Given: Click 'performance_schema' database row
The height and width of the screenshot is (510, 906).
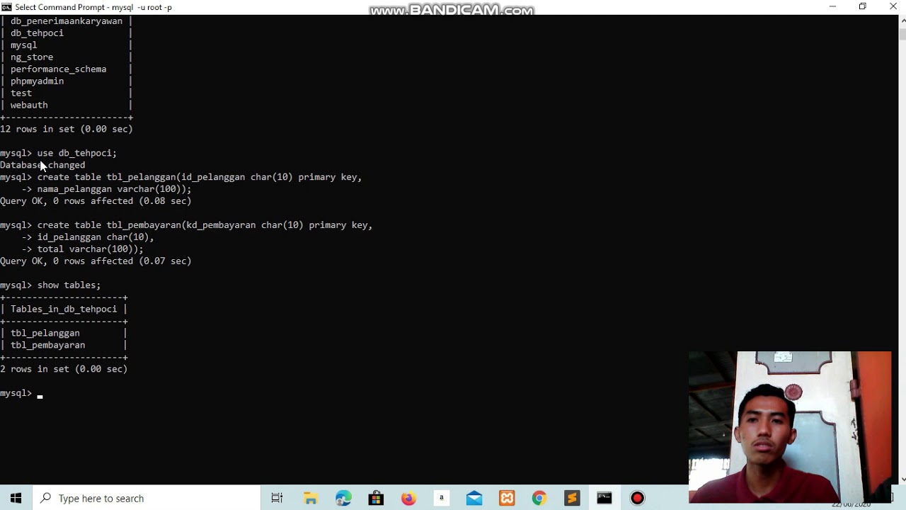Looking at the screenshot, I should 58,69.
